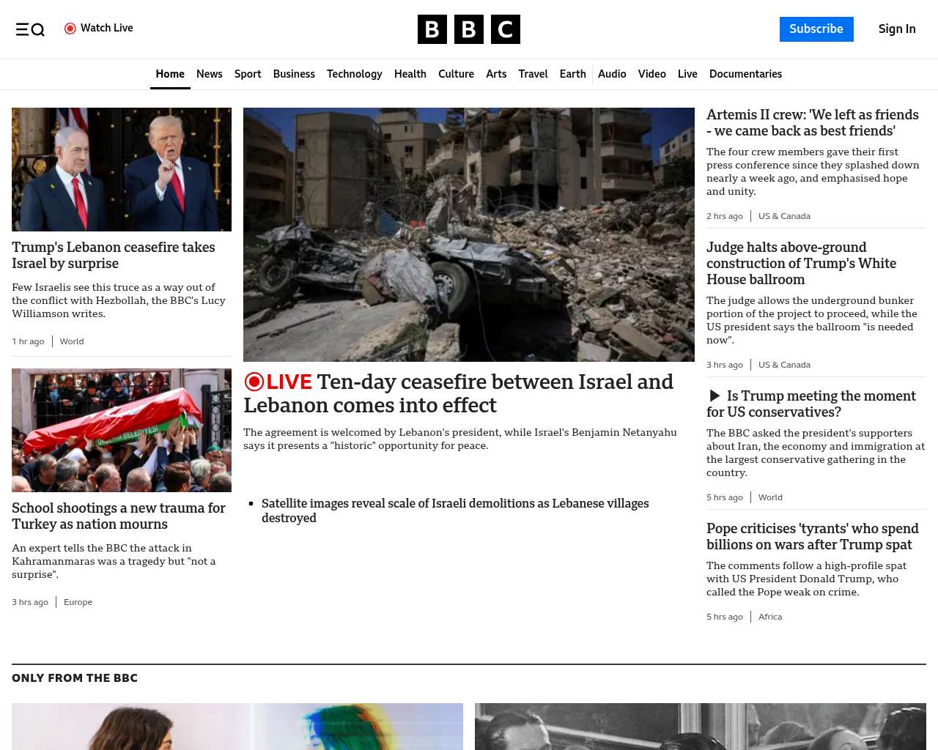
Task: Click '5 hrs ago' under Pope story
Action: [725, 617]
